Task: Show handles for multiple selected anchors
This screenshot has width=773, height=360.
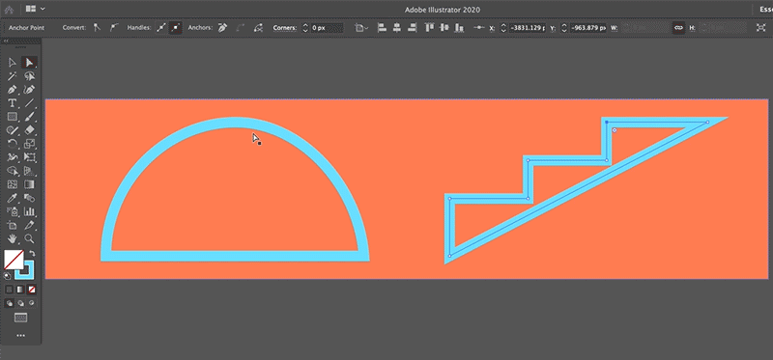Action: click(160, 28)
